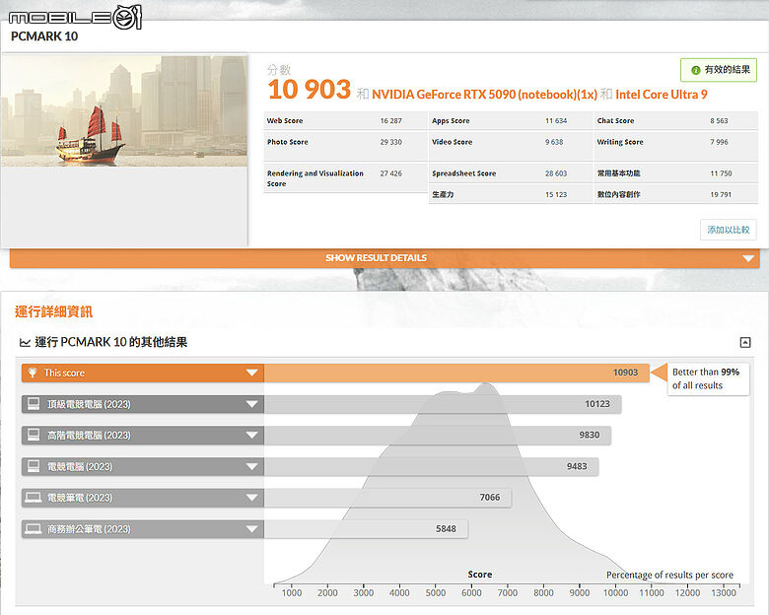Click the 10123 gray score bar
Viewport: 769px width, 615px height.
(443, 404)
